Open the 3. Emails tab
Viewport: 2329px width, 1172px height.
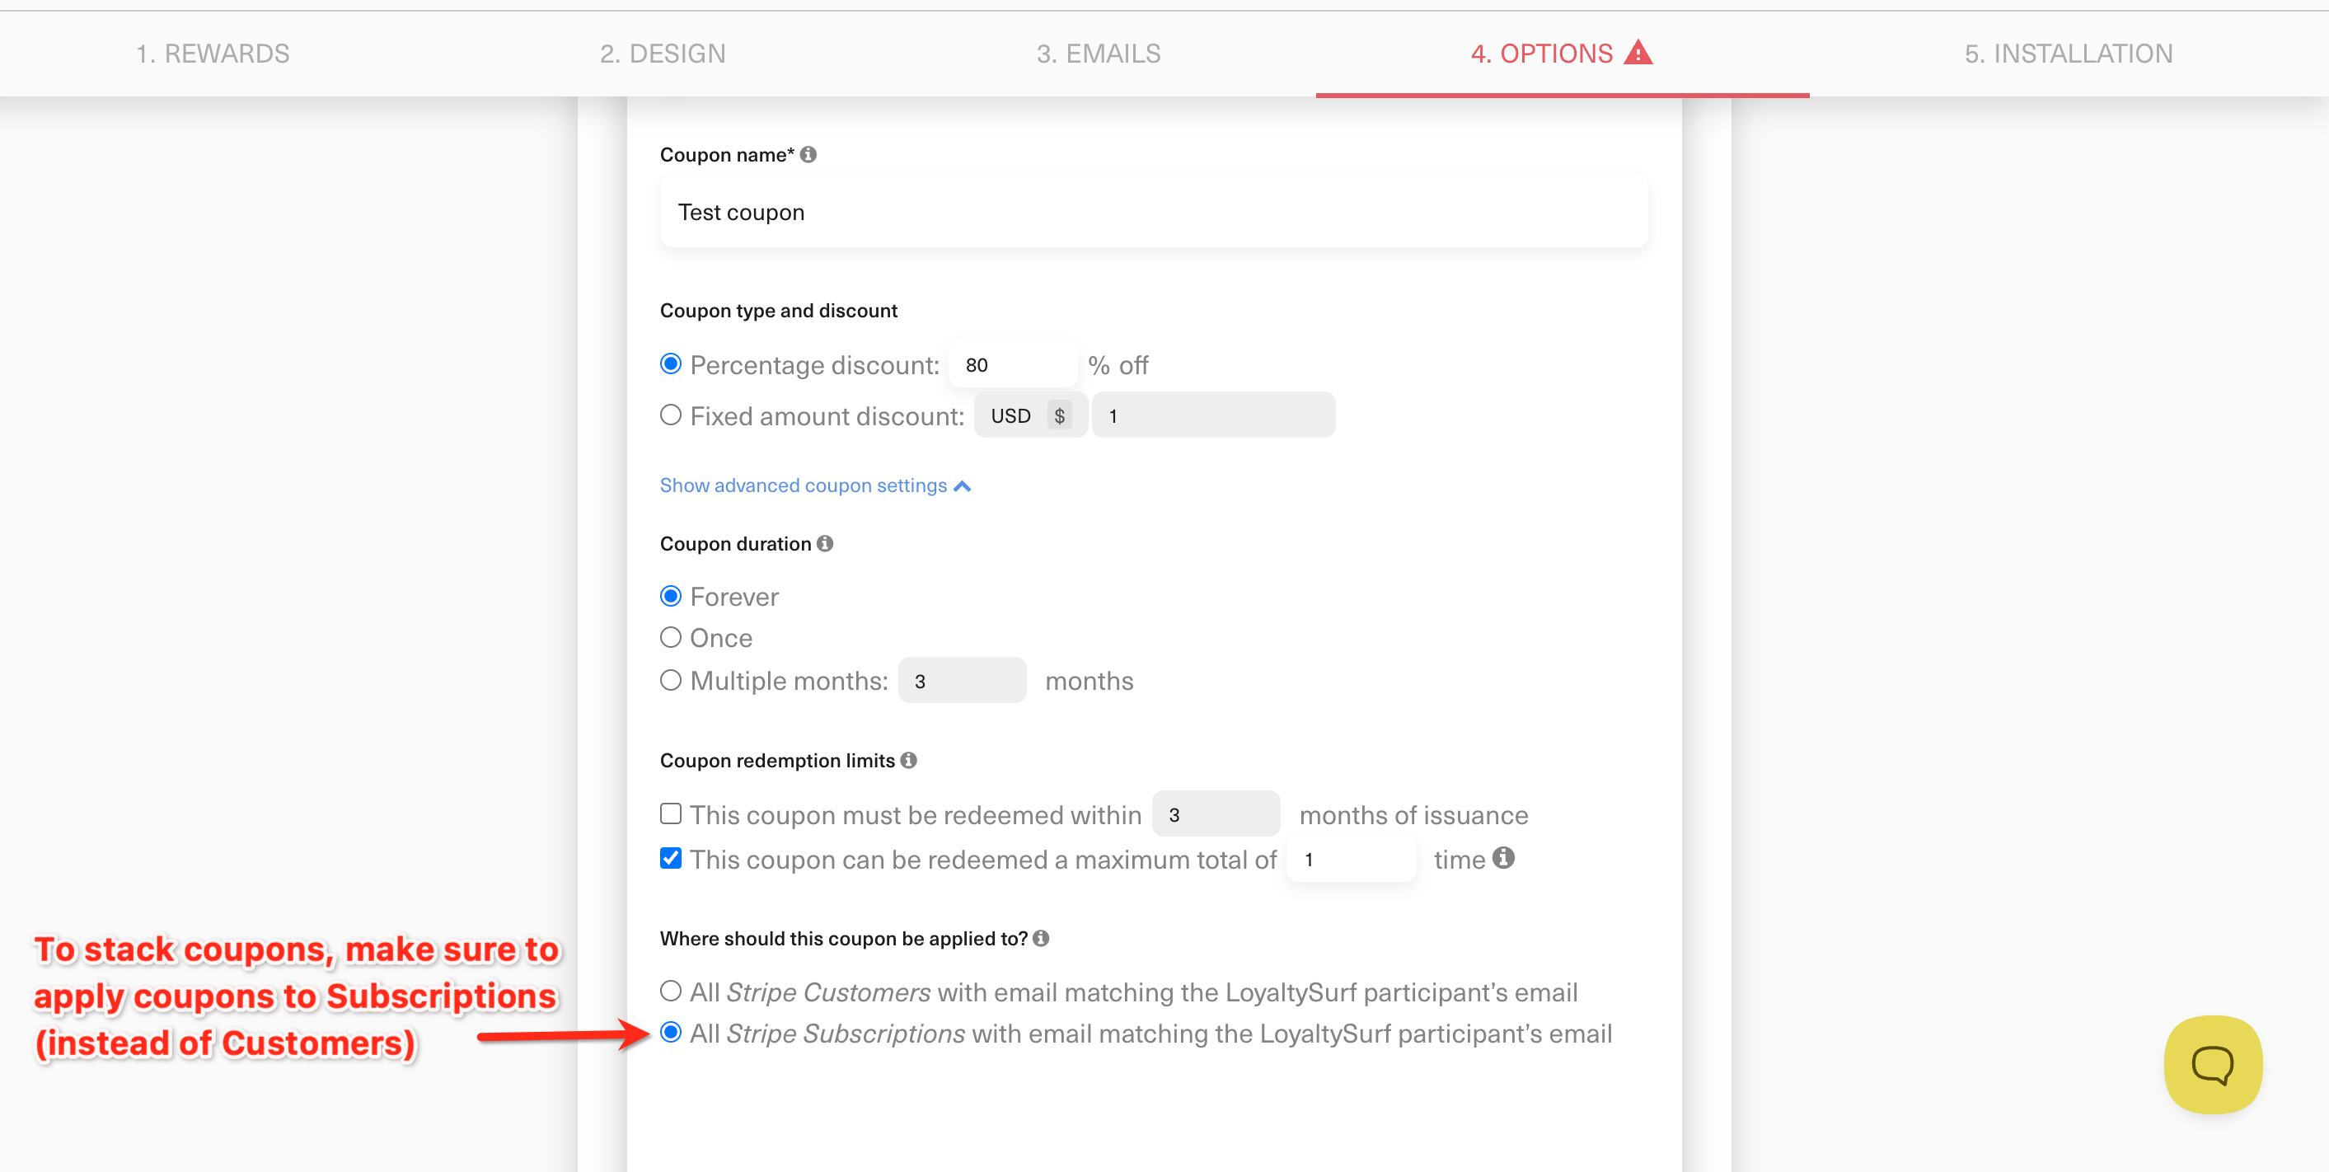[x=1098, y=54]
